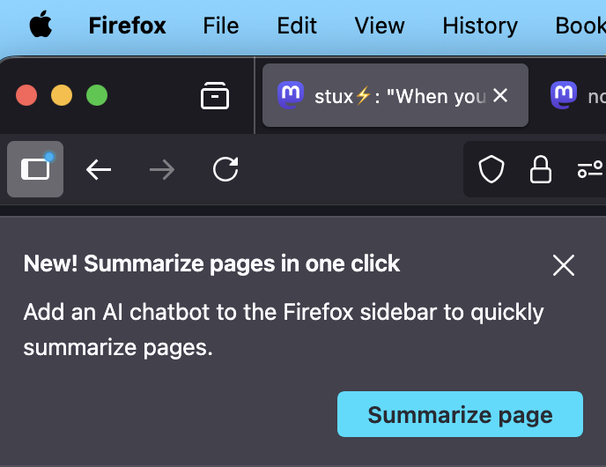Open the View menu
Viewport: 606px width, 467px height.
pyautogui.click(x=380, y=26)
